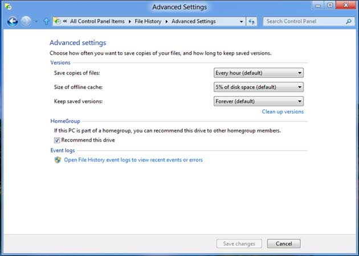Open Save copies of files dropdown
The height and width of the screenshot is (256, 359).
pos(259,73)
